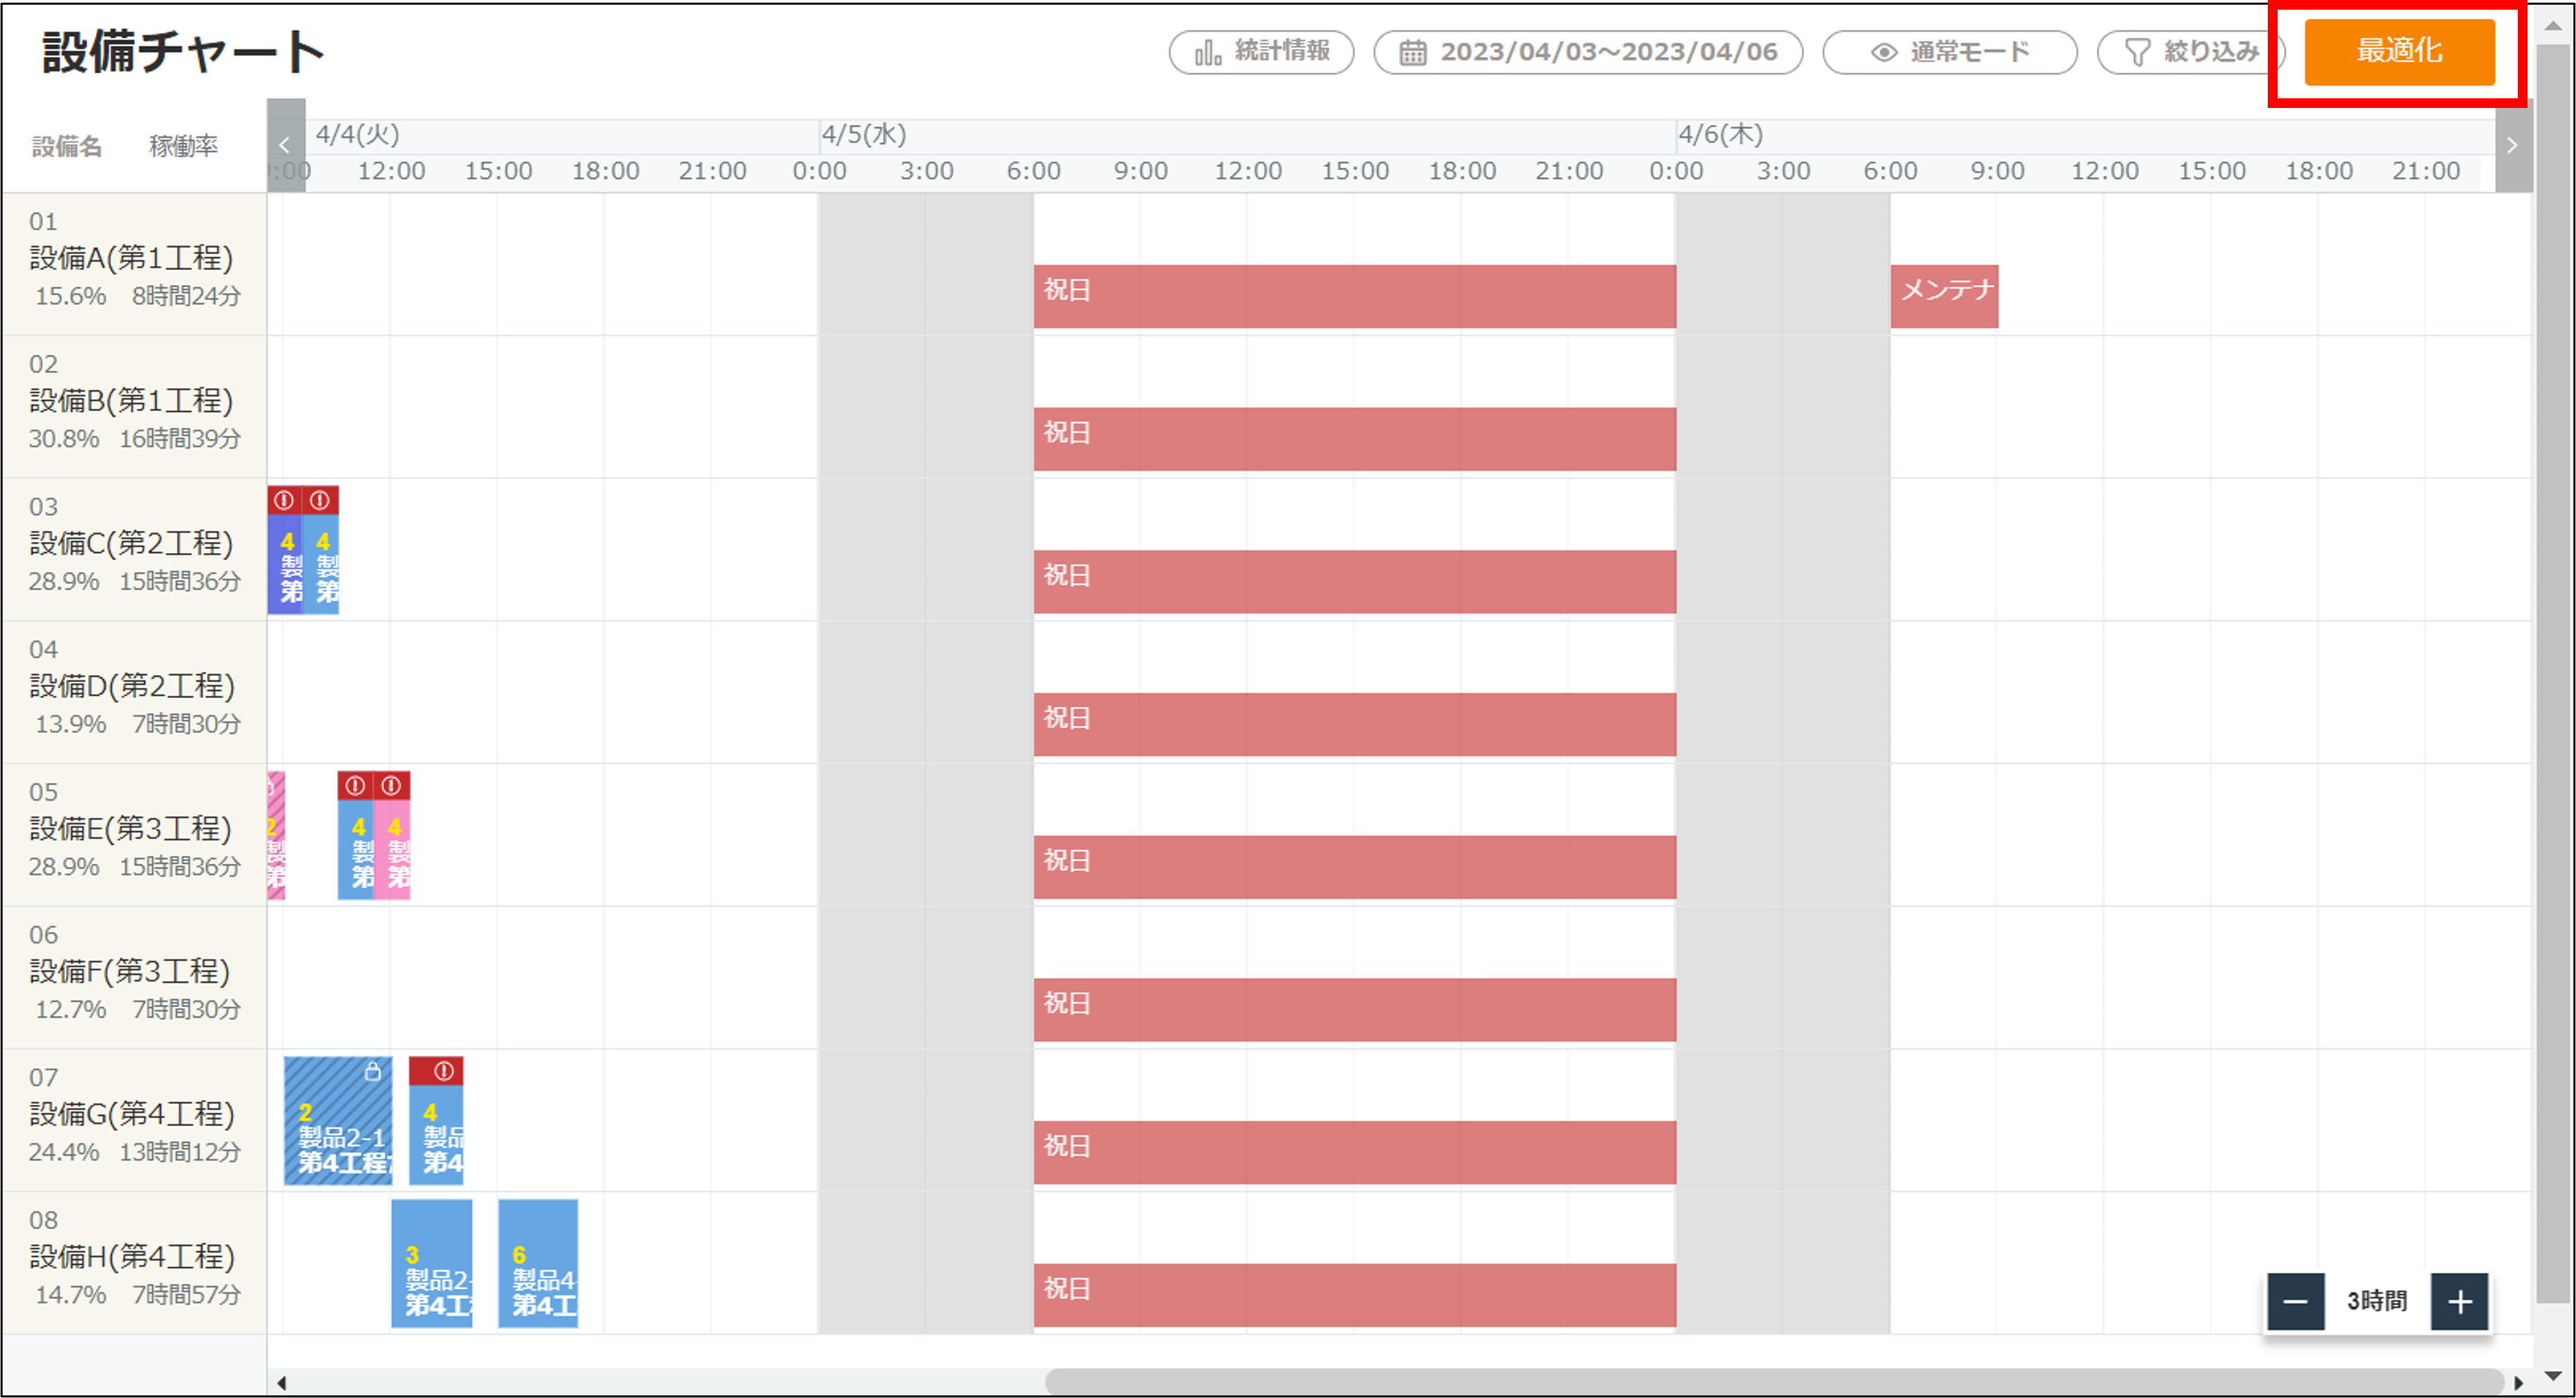Click the horizontal scrollbar left arrow
Viewport: 2576px width, 1398px height.
(282, 1384)
